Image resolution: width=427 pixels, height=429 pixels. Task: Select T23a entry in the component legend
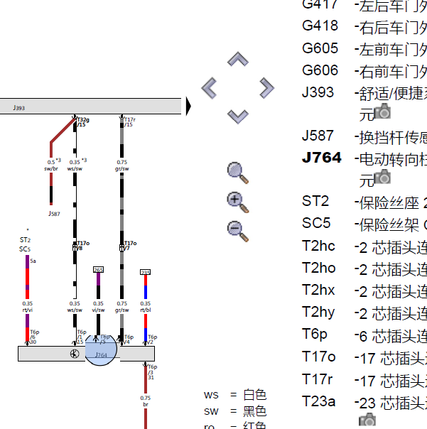(364, 403)
